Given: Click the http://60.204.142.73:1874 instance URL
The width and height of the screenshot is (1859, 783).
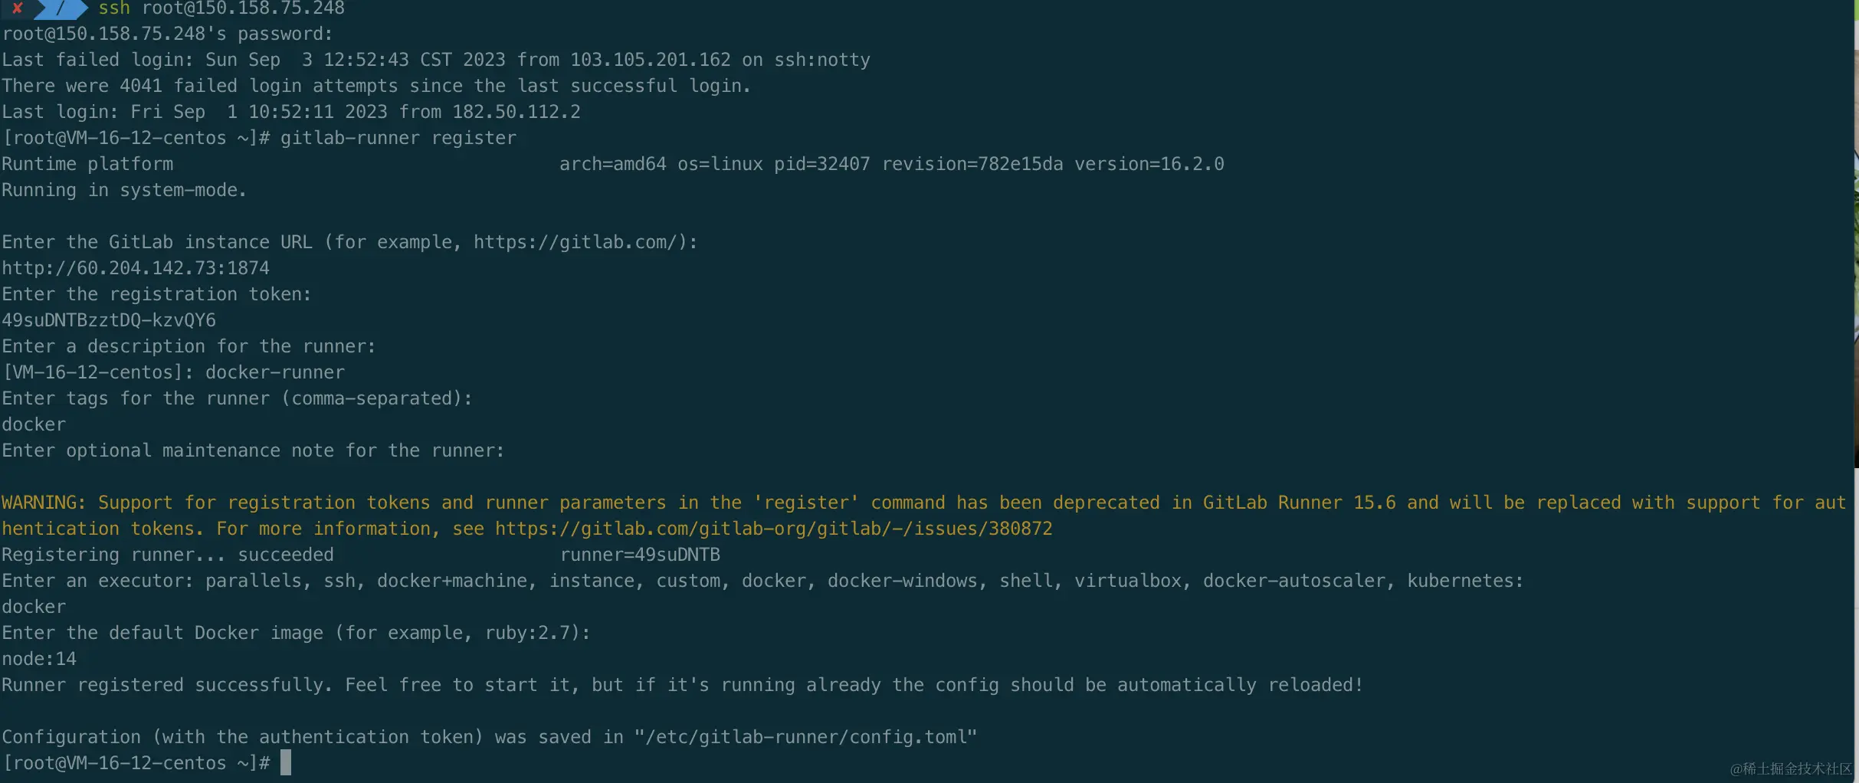Looking at the screenshot, I should pos(136,268).
